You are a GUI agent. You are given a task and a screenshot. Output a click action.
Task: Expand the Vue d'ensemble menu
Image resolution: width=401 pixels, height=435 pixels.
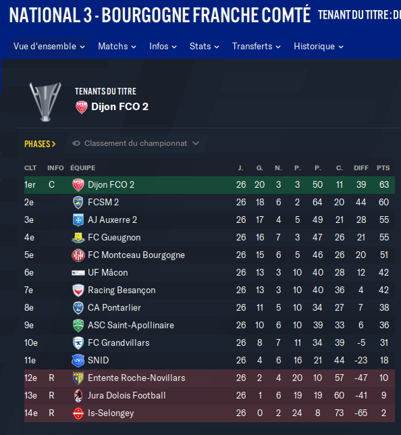click(49, 47)
